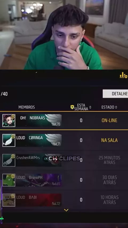This screenshot has height=228, width=128.
Task: Click the NA SALA status of CØRINGA
Action: coord(109,140)
